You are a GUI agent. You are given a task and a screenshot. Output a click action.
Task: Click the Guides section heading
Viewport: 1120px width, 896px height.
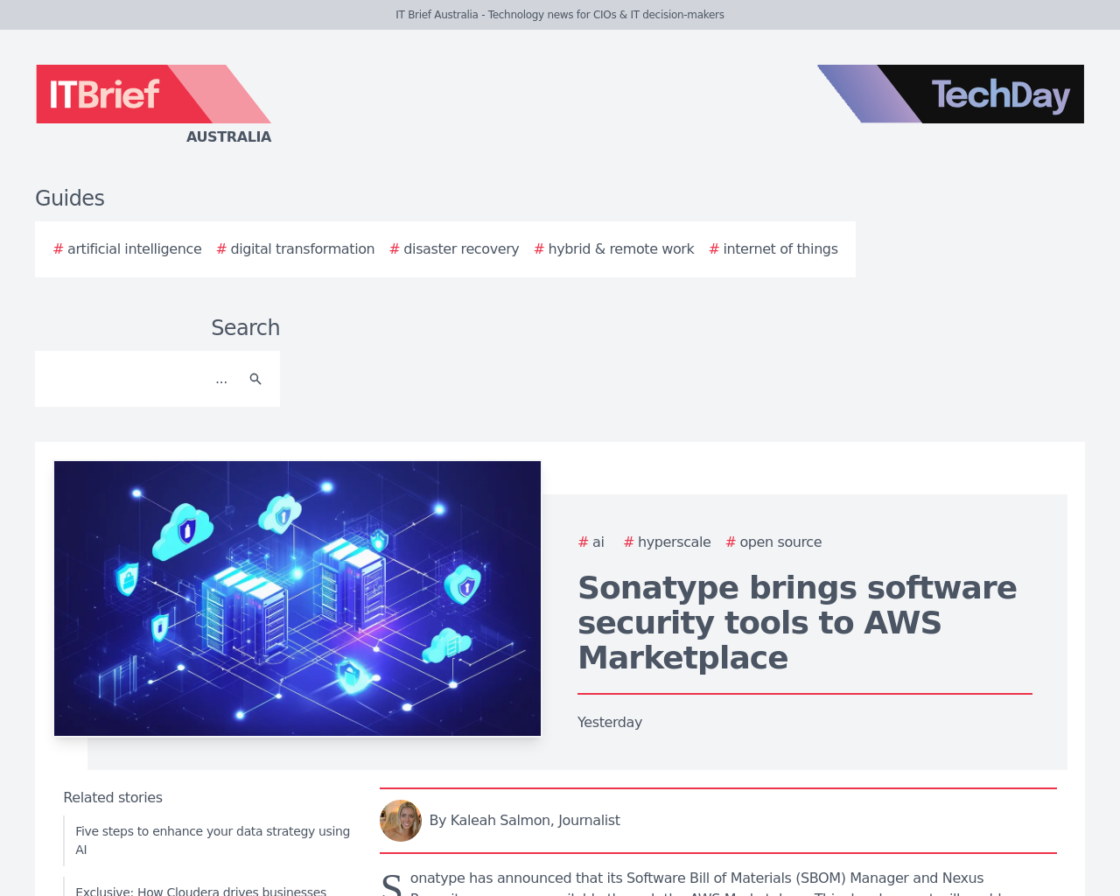pyautogui.click(x=70, y=199)
